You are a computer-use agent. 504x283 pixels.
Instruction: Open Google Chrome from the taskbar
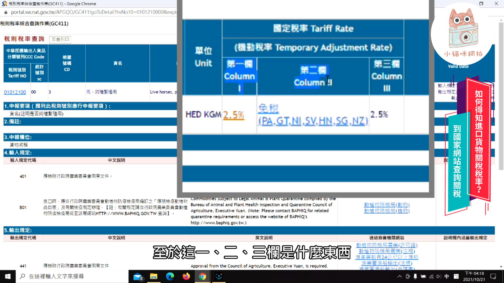(202, 276)
